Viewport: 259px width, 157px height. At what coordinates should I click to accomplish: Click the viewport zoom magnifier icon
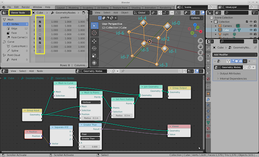click(x=200, y=41)
